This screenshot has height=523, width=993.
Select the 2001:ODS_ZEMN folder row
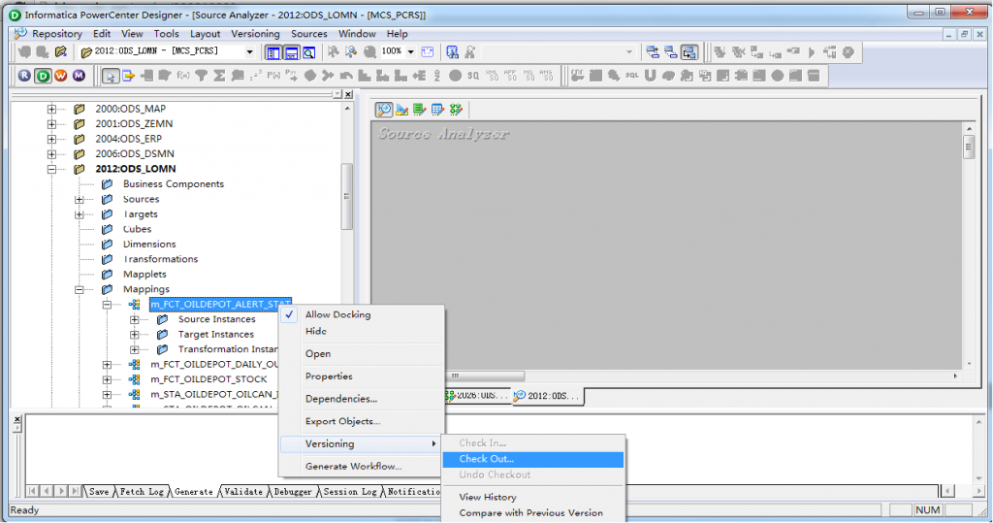(134, 123)
